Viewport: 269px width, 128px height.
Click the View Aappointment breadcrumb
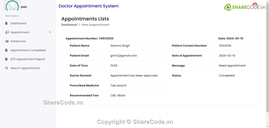[x=95, y=25]
